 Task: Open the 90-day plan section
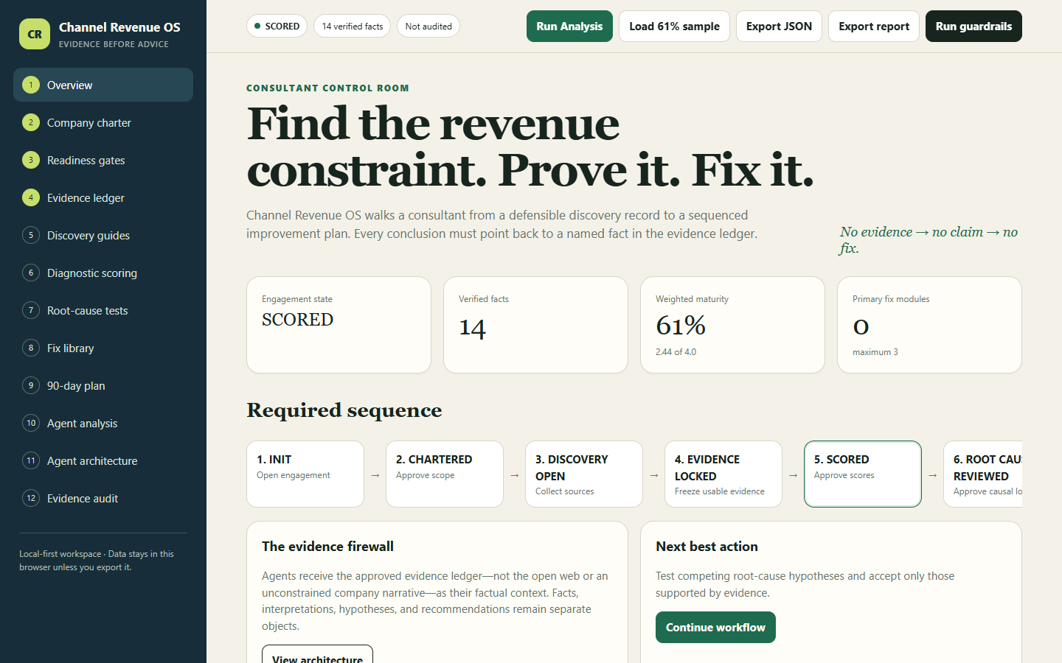(103, 385)
